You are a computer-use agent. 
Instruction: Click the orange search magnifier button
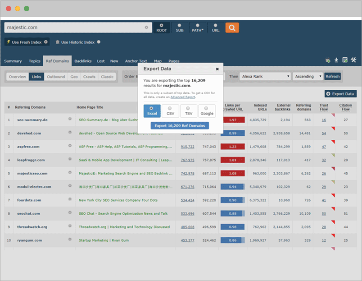pos(232,28)
